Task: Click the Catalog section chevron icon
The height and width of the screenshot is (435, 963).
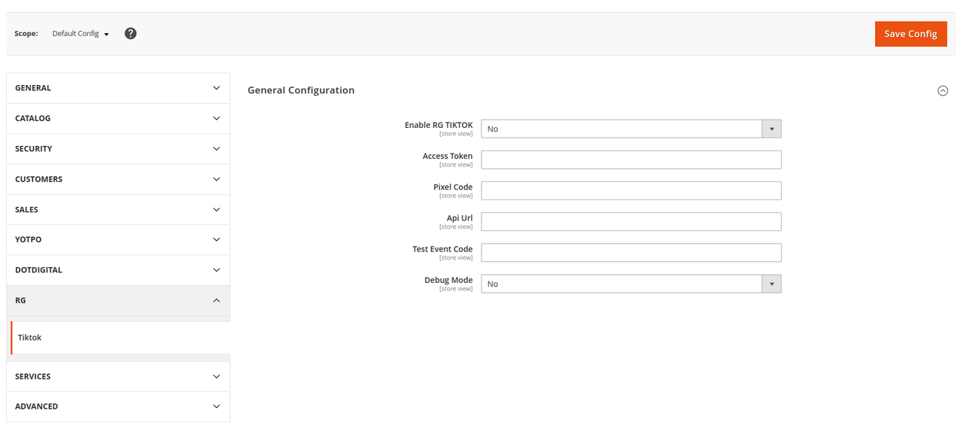Action: [x=217, y=118]
